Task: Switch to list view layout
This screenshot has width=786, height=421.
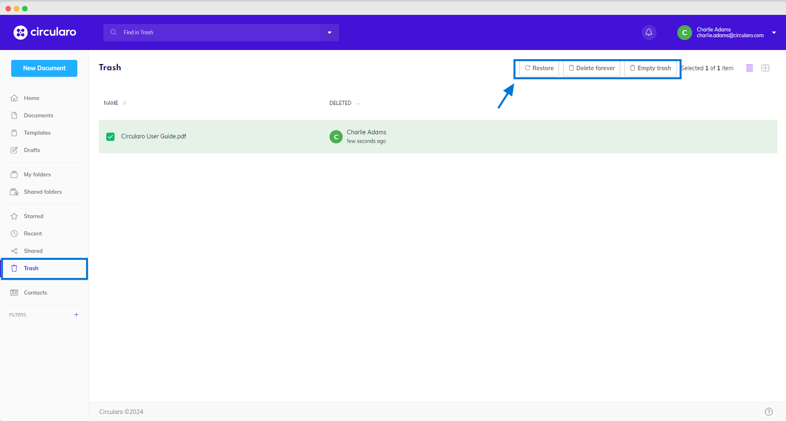Action: [749, 68]
